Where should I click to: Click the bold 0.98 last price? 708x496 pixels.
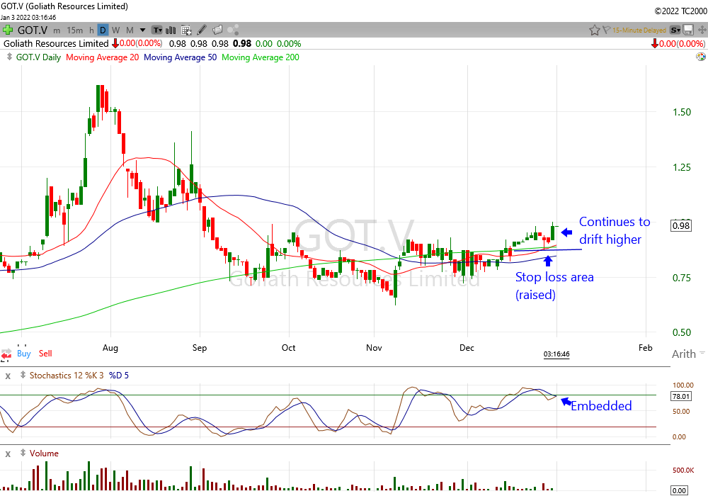242,44
